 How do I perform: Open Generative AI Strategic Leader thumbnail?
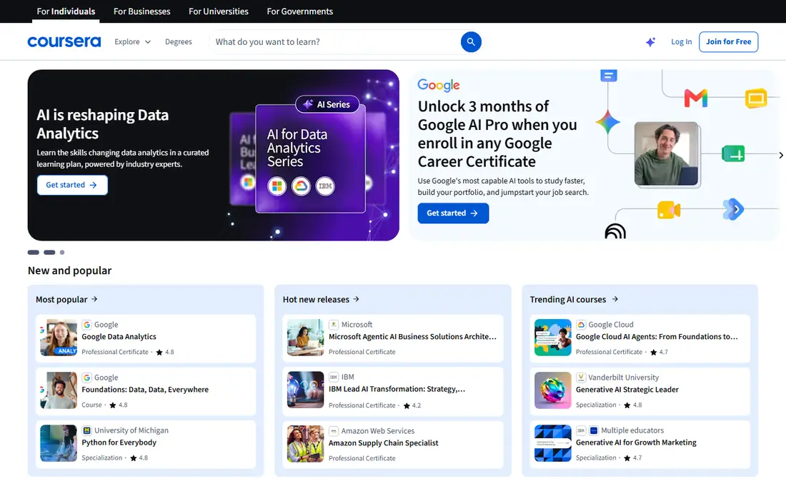pos(552,390)
